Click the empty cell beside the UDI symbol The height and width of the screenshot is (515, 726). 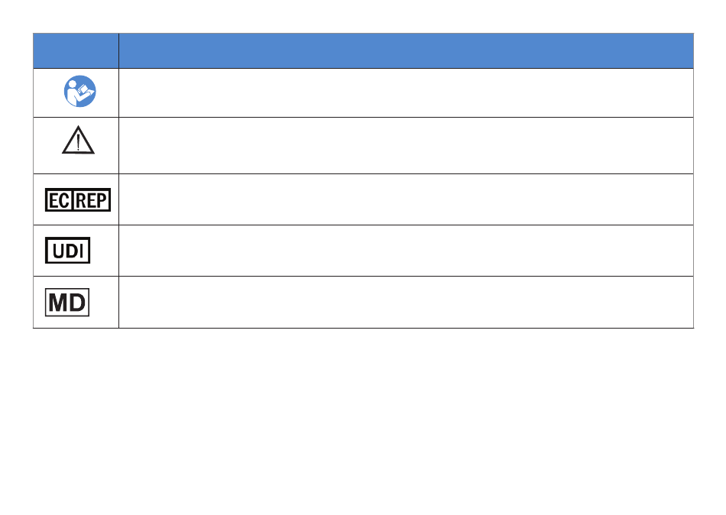click(406, 251)
